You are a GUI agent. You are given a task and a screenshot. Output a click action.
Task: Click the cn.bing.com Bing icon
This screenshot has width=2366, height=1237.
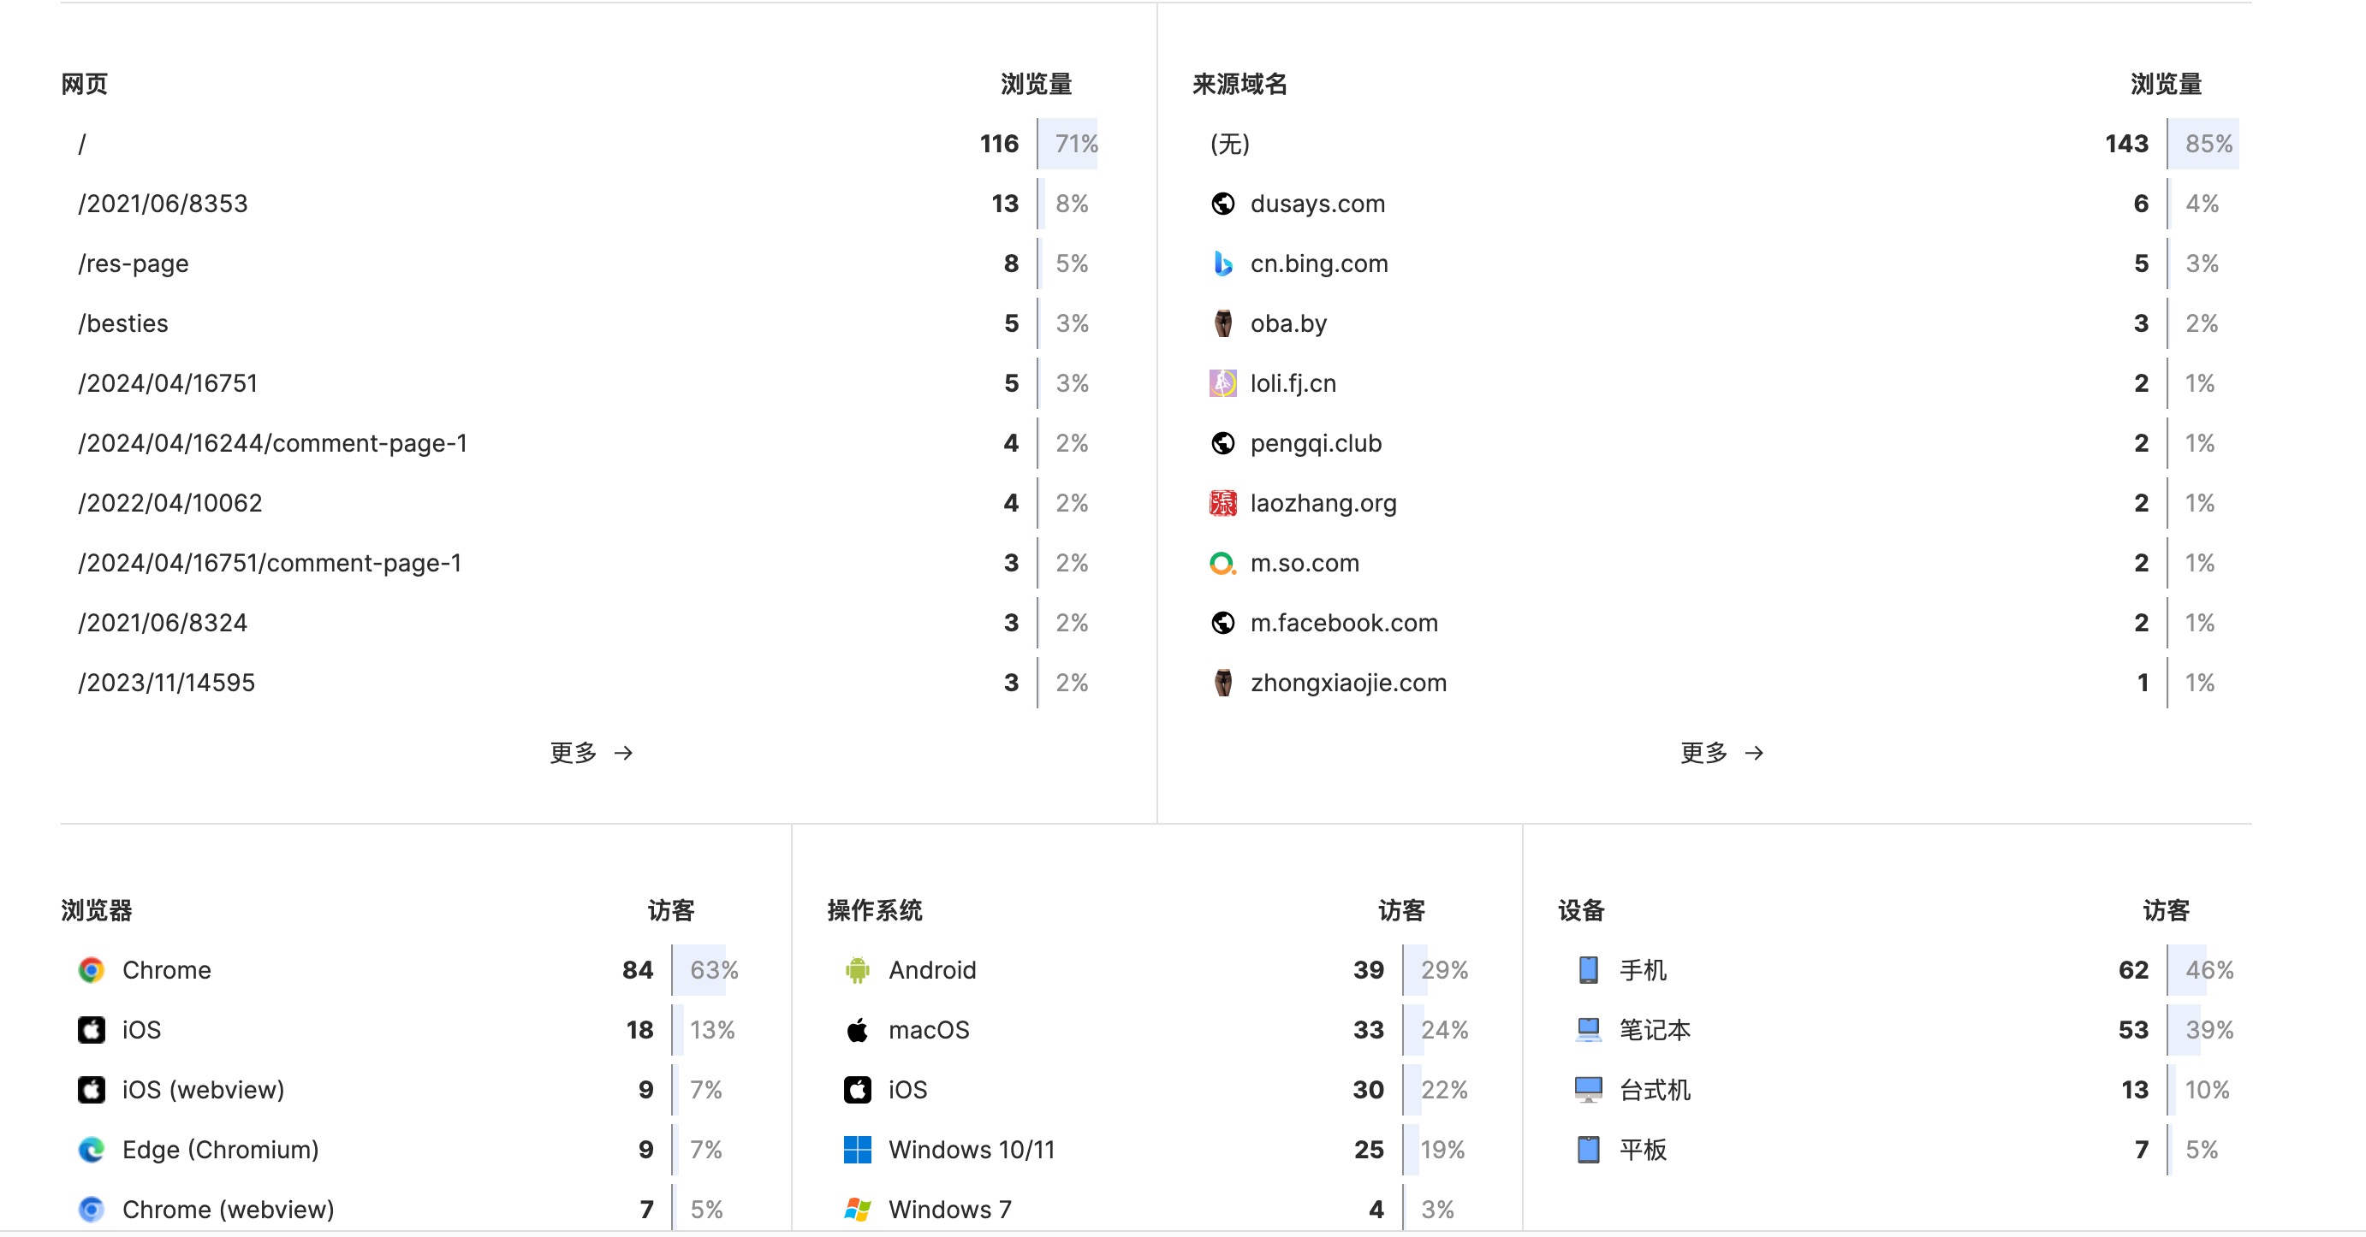click(1222, 263)
